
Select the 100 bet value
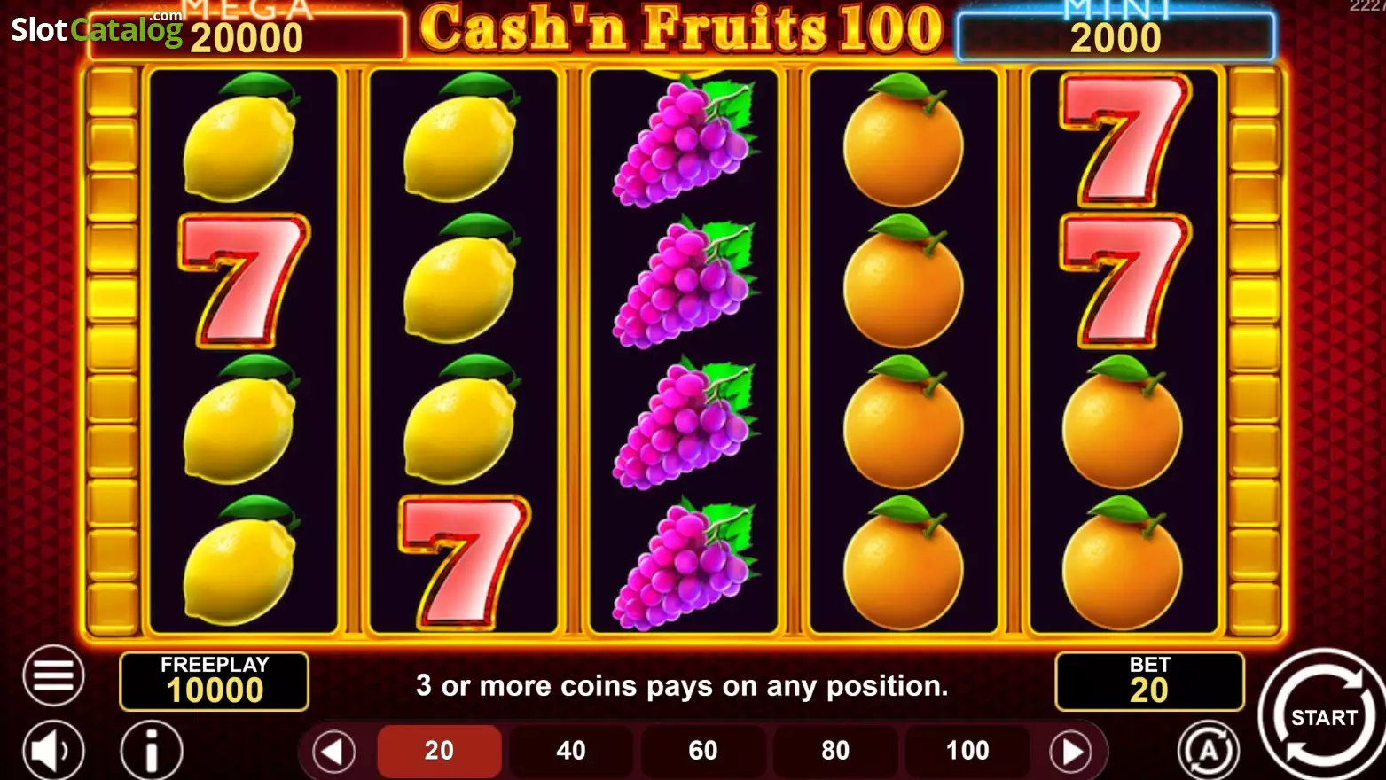pyautogui.click(x=967, y=751)
